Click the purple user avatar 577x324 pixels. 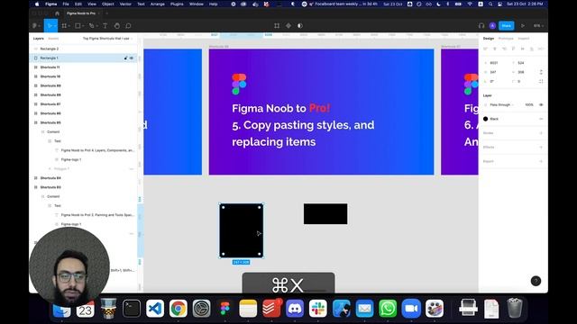[492, 26]
